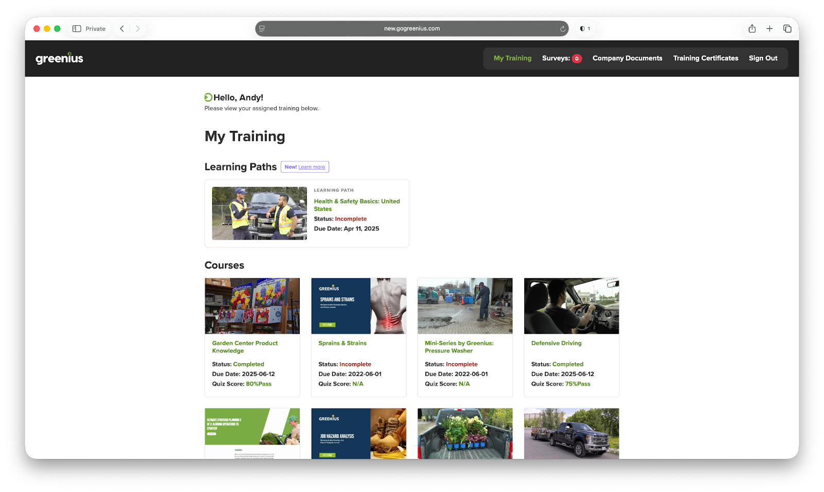This screenshot has height=492, width=824.
Task: Click Incomplete status under Sprains & Strains
Action: click(x=355, y=364)
